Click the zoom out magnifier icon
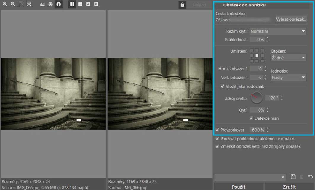 13,4
